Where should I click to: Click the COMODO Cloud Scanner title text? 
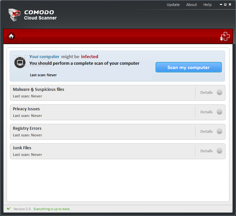pyautogui.click(x=40, y=15)
